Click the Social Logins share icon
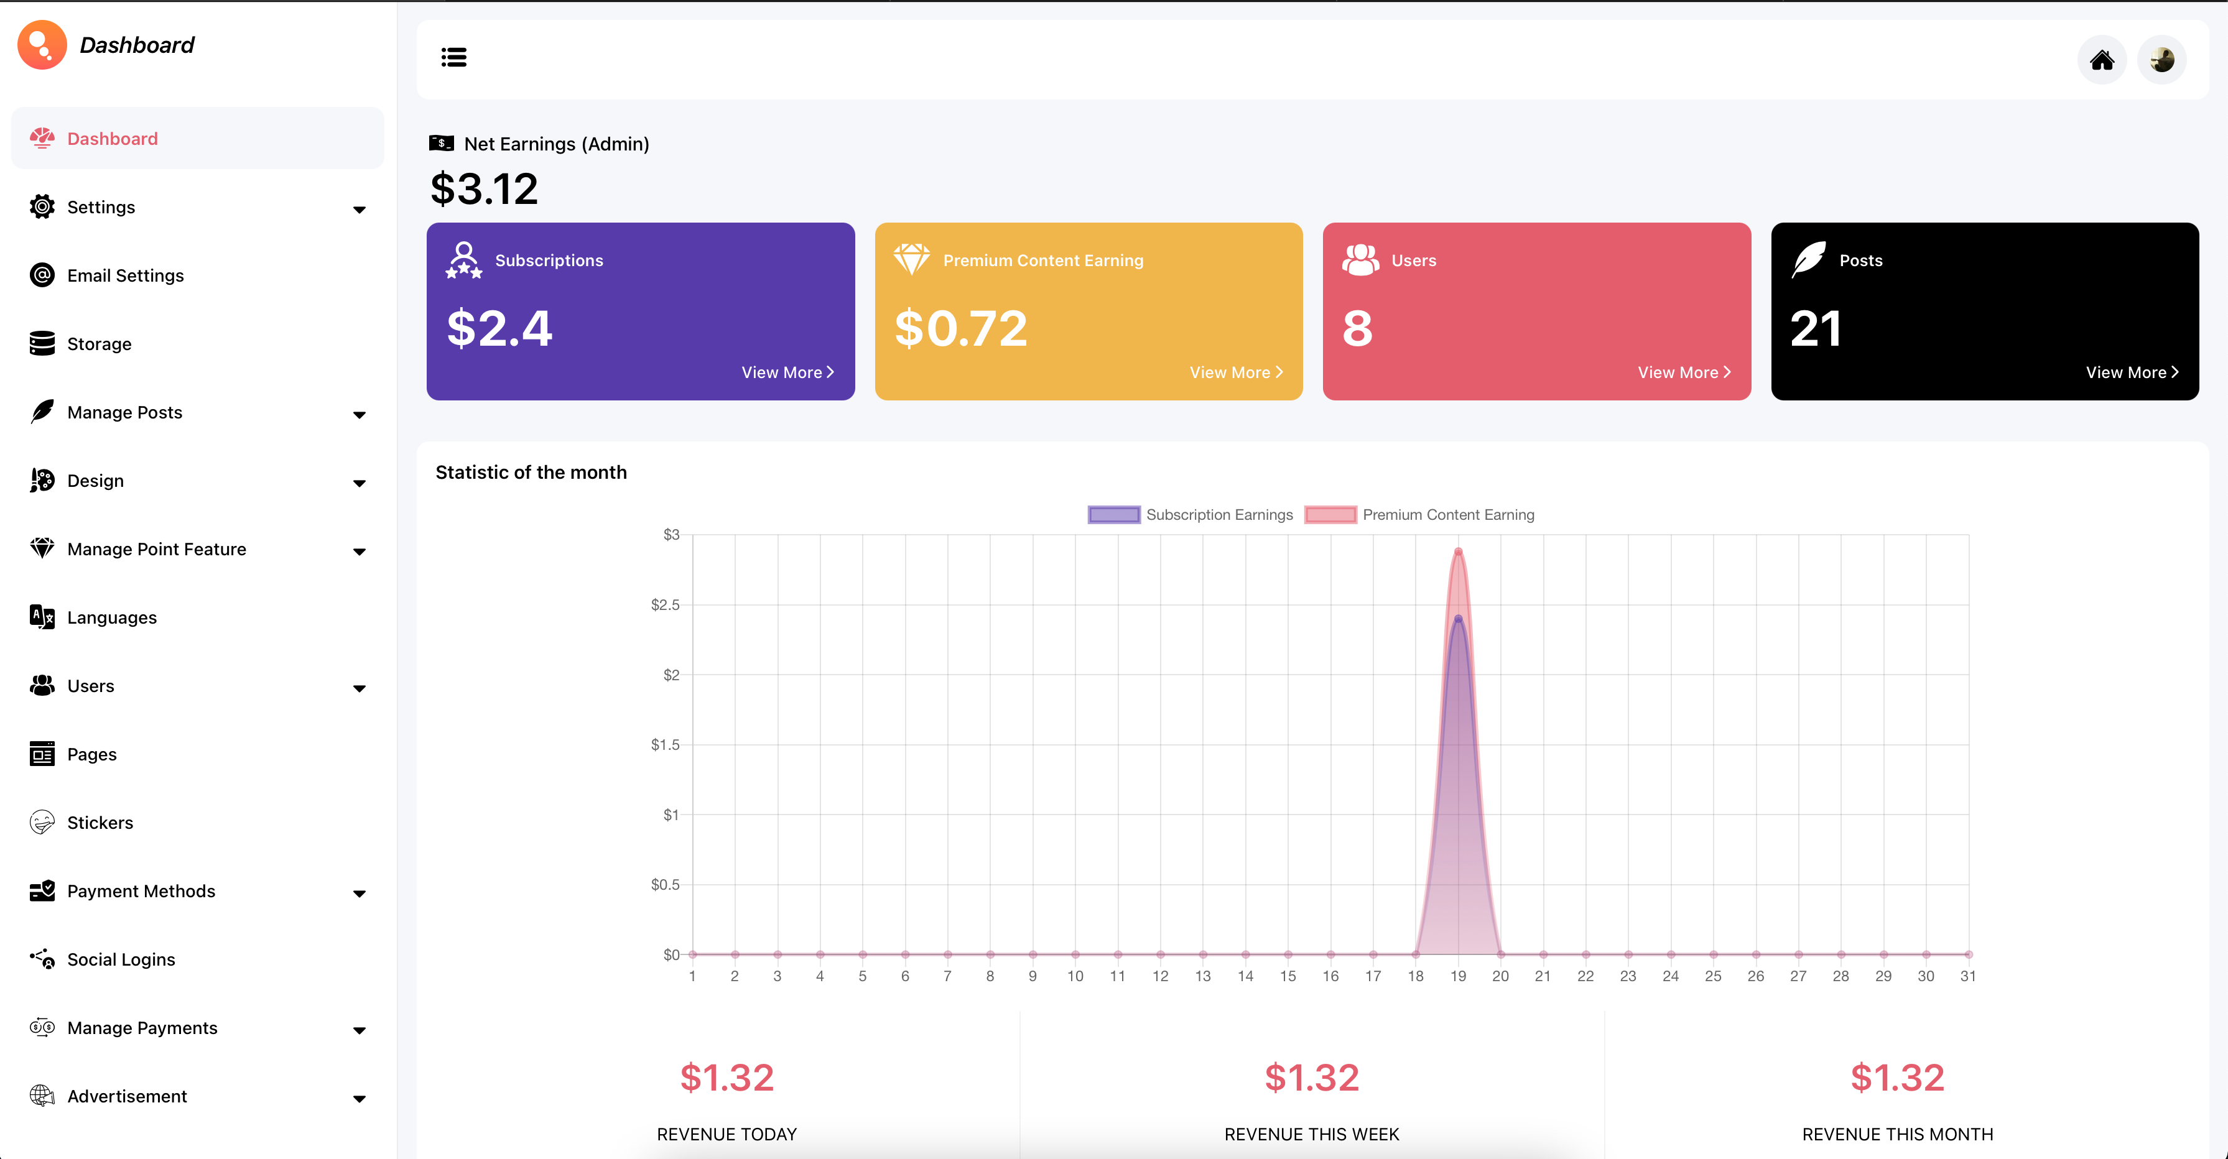 (42, 958)
